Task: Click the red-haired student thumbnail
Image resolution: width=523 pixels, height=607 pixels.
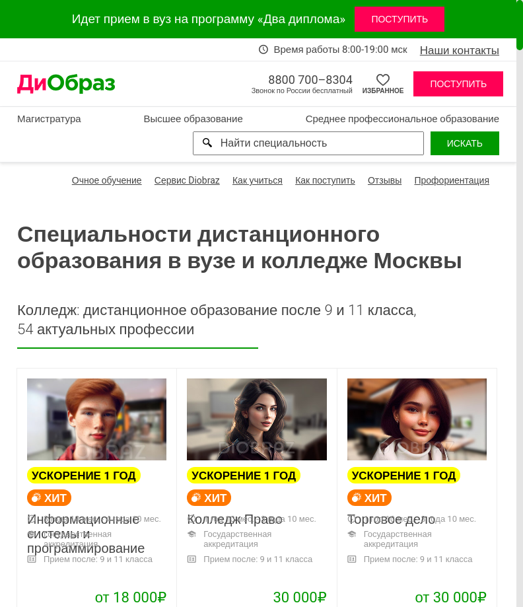Action: pos(97,419)
